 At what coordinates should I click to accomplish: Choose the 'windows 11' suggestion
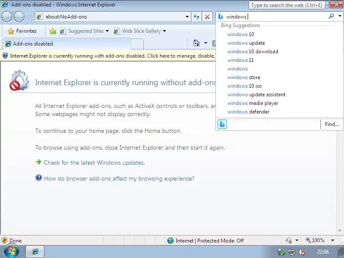(x=240, y=60)
